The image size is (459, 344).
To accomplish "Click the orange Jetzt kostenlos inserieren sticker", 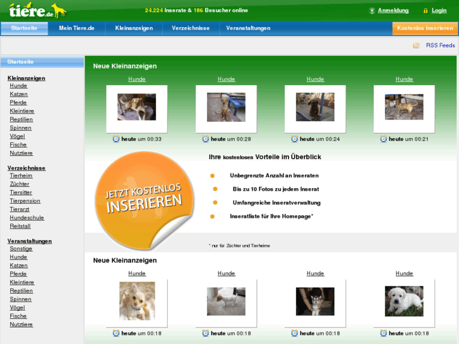I will click(145, 200).
